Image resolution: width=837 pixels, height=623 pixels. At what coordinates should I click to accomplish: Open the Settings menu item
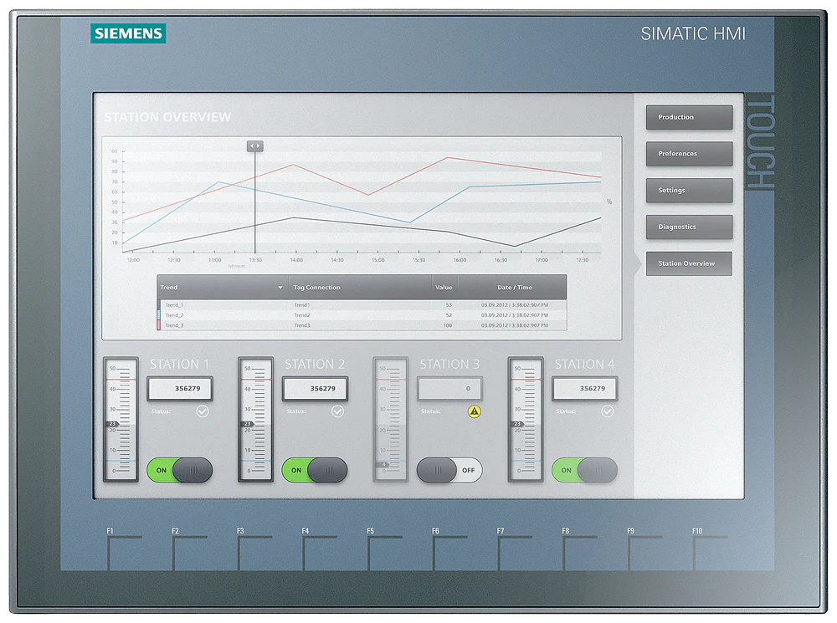688,190
